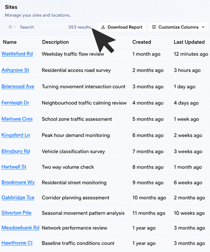The image size is (210, 252).
Task: Click '9 months ago' created cell
Action: pyautogui.click(x=148, y=183)
